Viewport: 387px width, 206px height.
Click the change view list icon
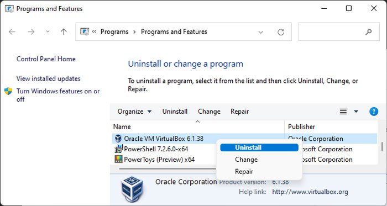[x=343, y=112]
